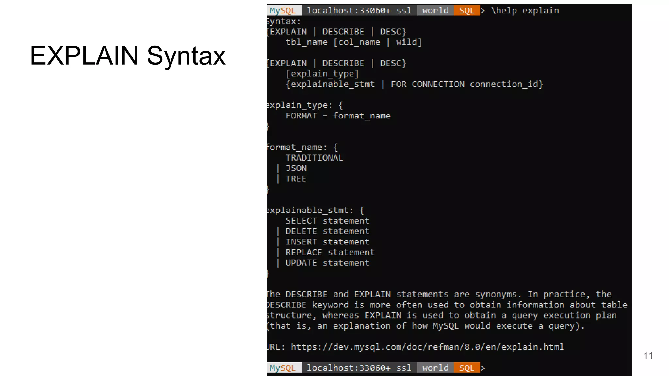Click the top MySQL prompt segment

click(x=284, y=10)
